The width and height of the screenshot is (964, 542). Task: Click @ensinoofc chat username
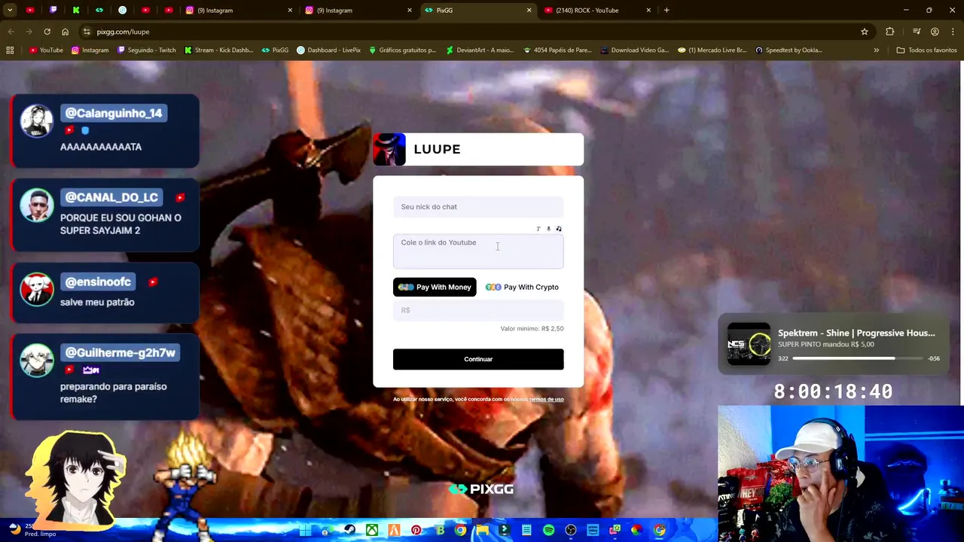click(98, 282)
